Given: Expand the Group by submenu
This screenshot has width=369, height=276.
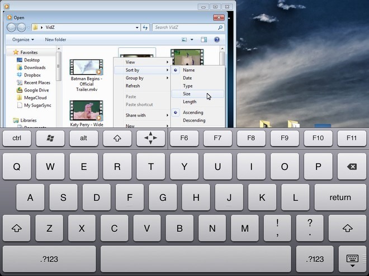Looking at the screenshot, I should coord(142,78).
